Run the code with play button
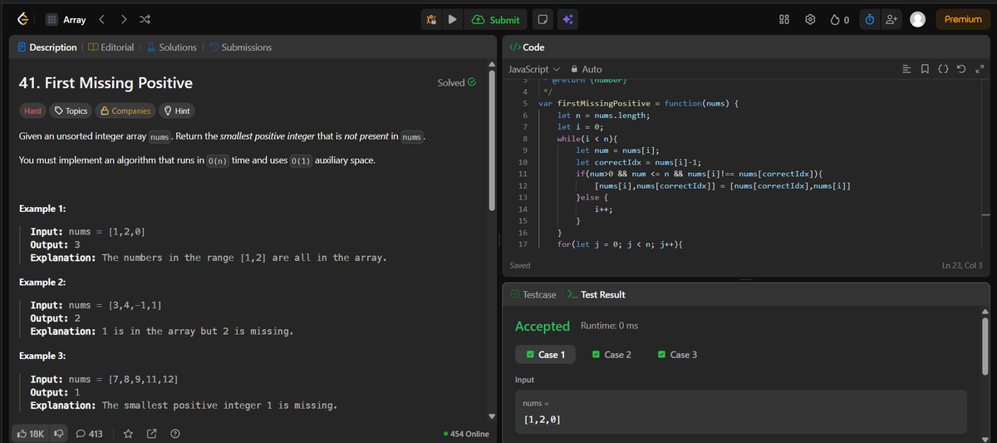 click(452, 19)
